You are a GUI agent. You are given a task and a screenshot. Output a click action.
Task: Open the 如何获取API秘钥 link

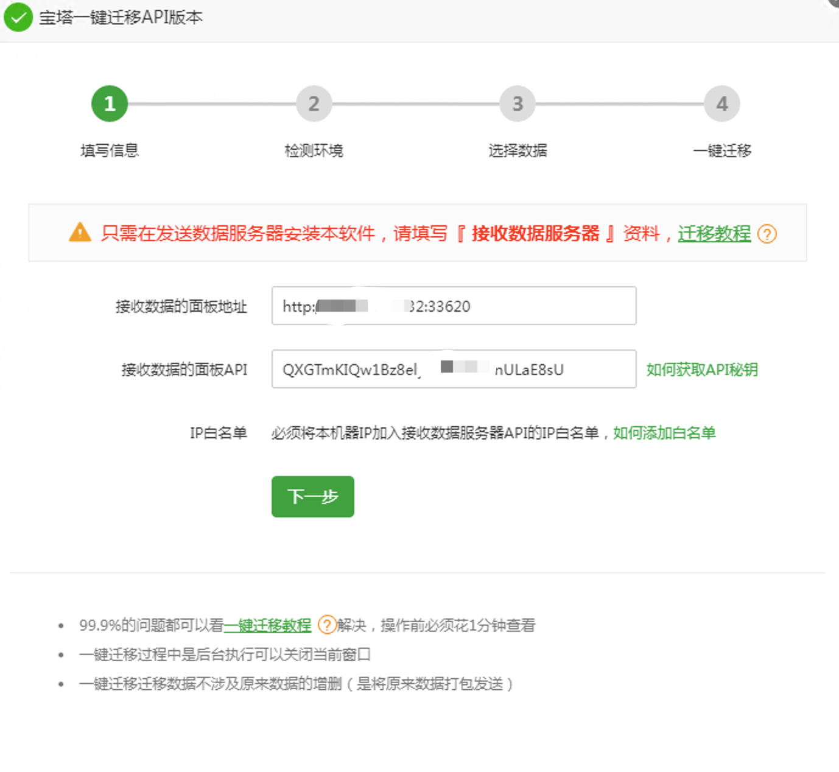pyautogui.click(x=702, y=370)
